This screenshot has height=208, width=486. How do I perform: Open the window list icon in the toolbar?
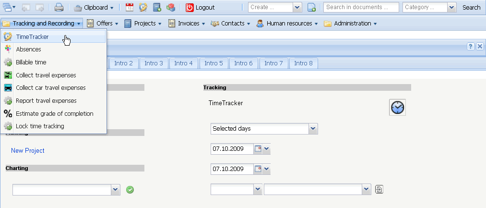8,7
